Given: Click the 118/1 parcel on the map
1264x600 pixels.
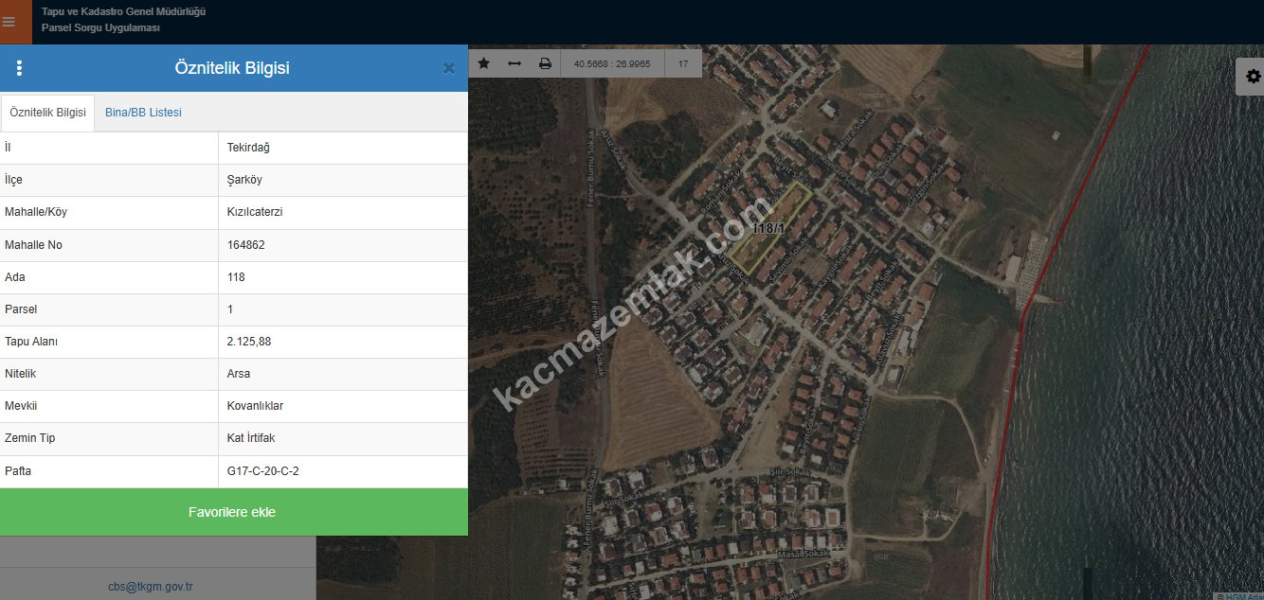Looking at the screenshot, I should tap(768, 229).
